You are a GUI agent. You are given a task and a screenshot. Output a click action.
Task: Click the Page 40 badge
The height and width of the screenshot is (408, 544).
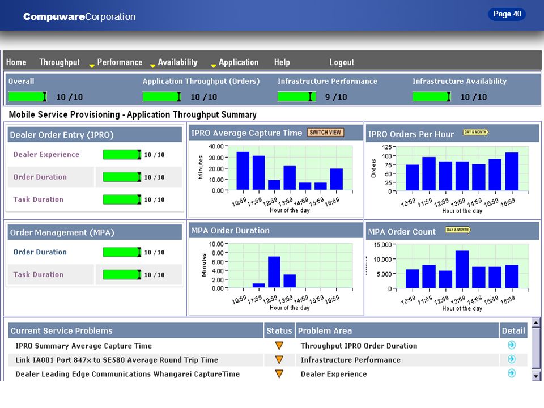coord(507,14)
